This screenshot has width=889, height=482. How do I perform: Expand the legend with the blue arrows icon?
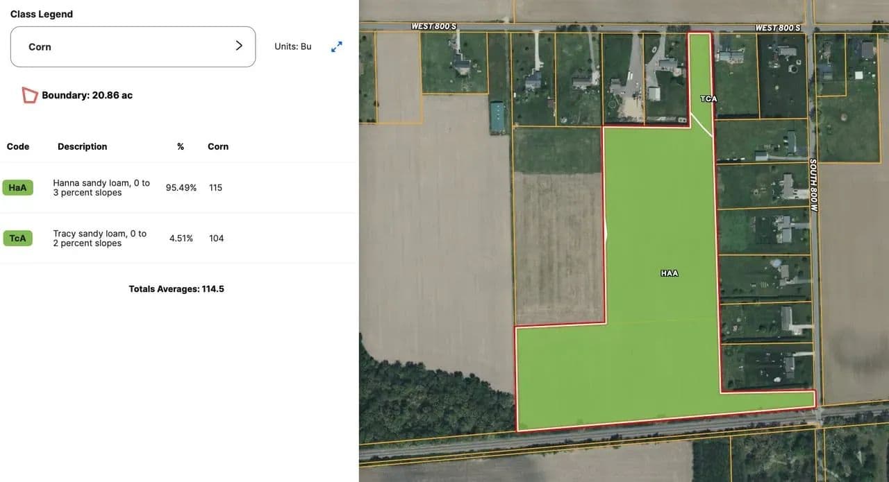[337, 46]
